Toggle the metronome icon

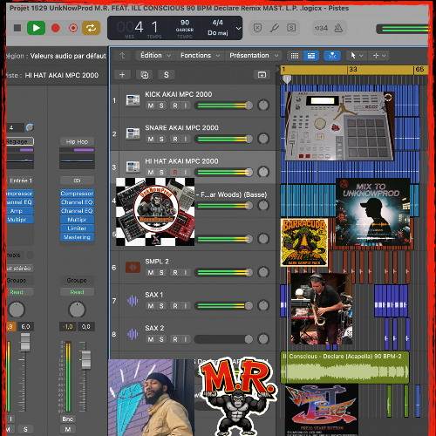click(338, 28)
